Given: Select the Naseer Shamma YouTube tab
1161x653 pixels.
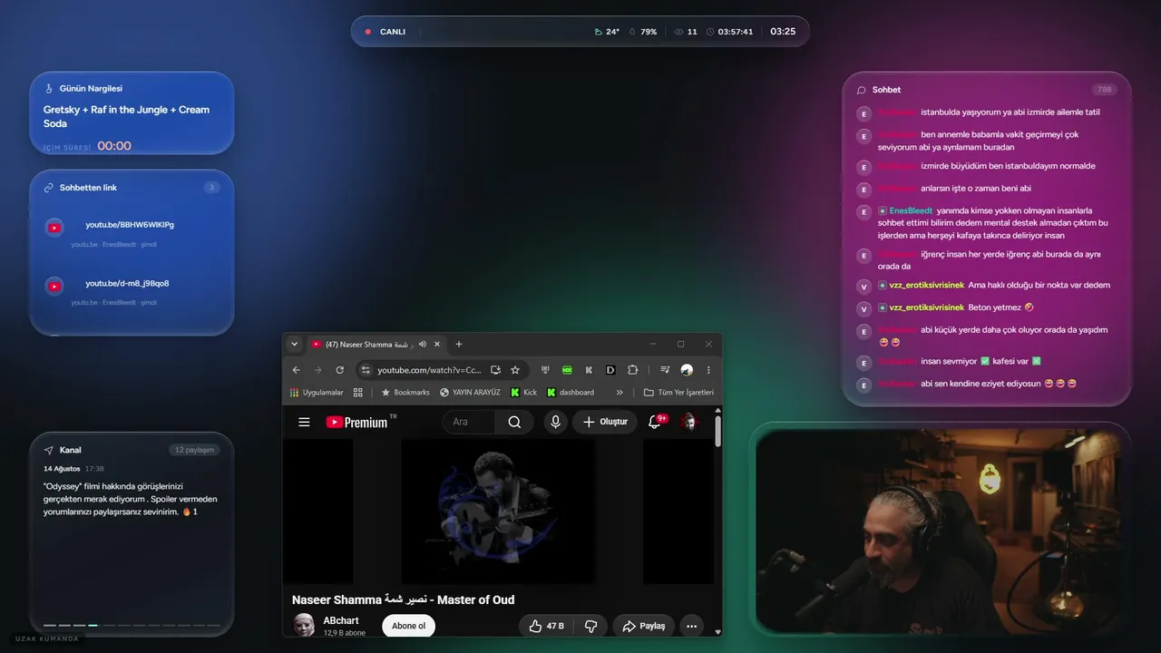Looking at the screenshot, I should (x=376, y=345).
